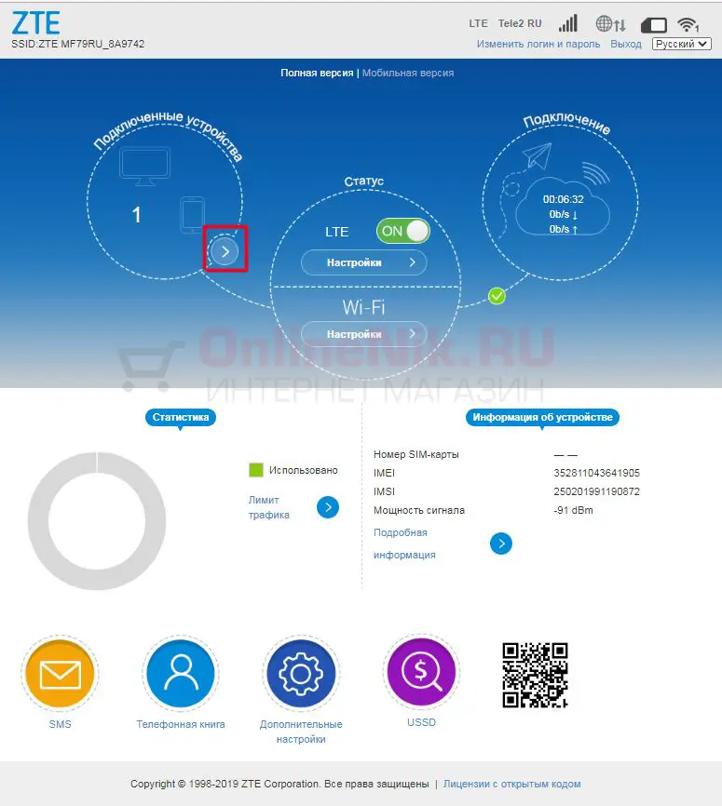Click the Подключение circle title
The height and width of the screenshot is (806, 722).
pyautogui.click(x=566, y=124)
